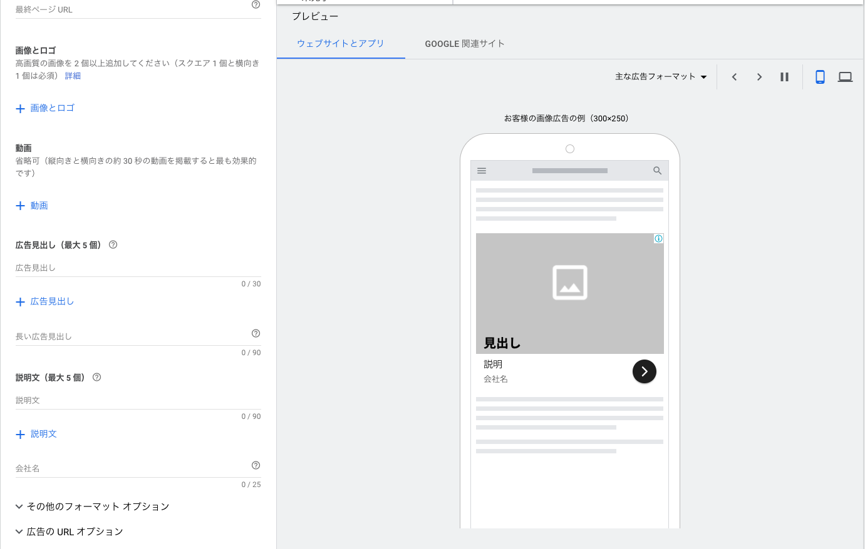Add images via + 画像とロゴ button

click(x=45, y=108)
